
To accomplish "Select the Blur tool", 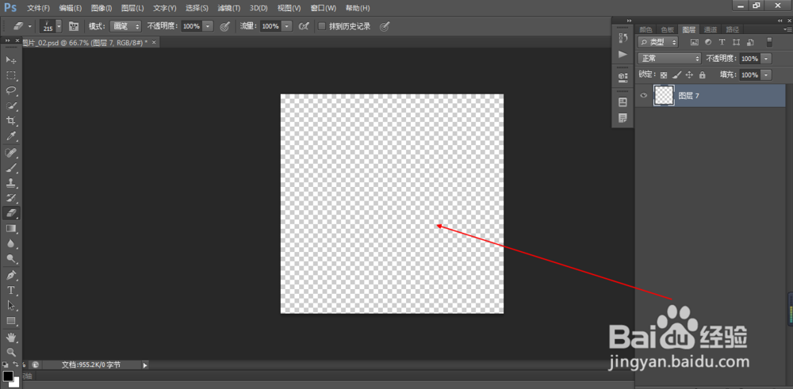I will point(11,243).
